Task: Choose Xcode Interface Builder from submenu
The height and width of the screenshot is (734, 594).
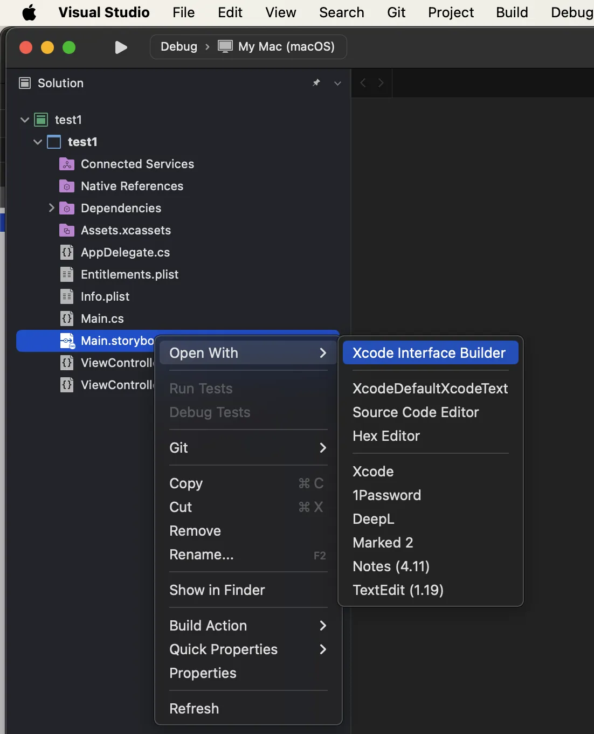Action: (x=430, y=352)
